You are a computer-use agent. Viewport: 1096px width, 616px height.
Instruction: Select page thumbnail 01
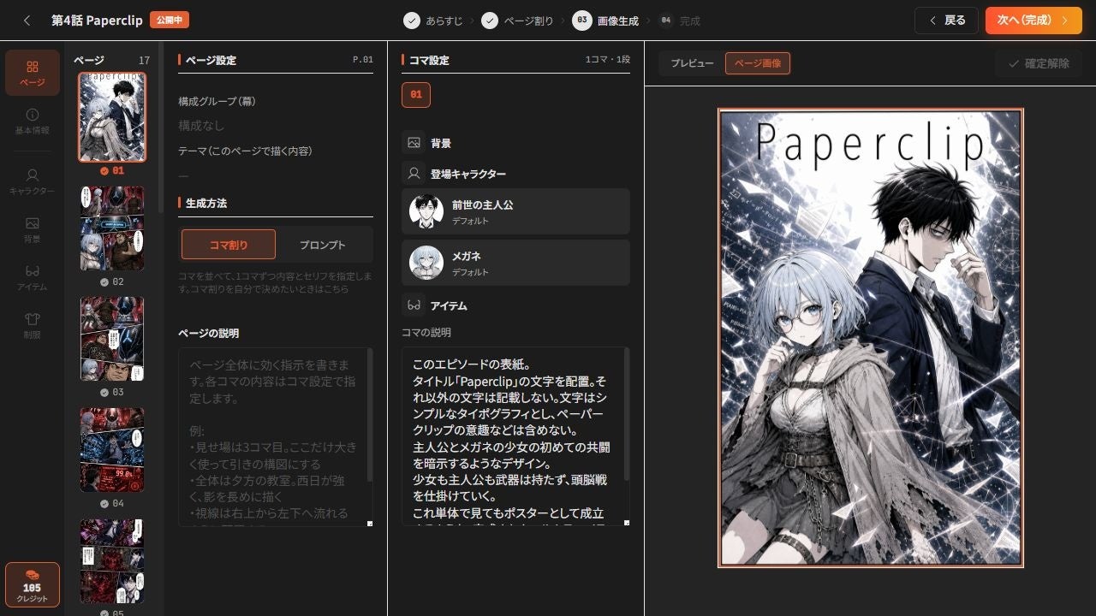(112, 117)
